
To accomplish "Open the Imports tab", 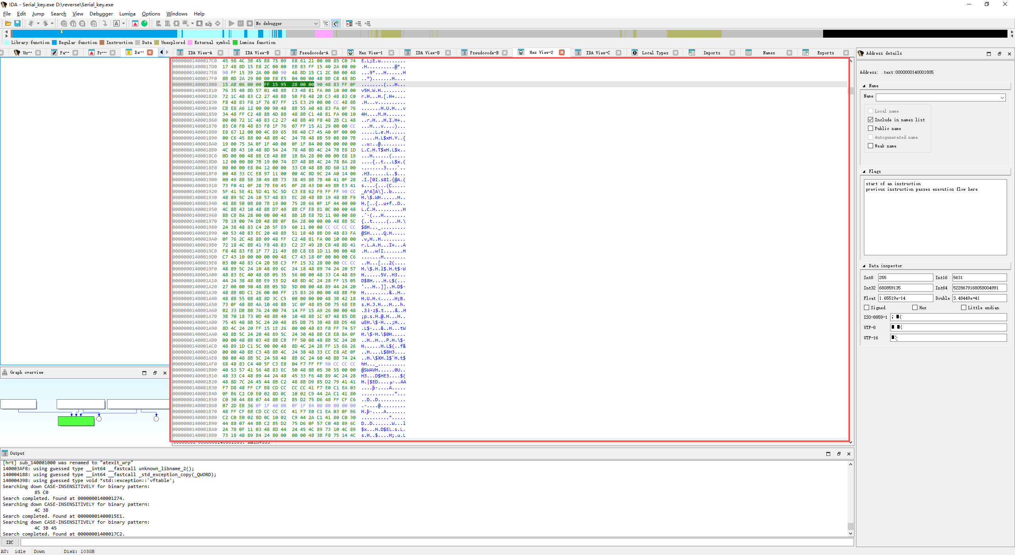I will (711, 53).
